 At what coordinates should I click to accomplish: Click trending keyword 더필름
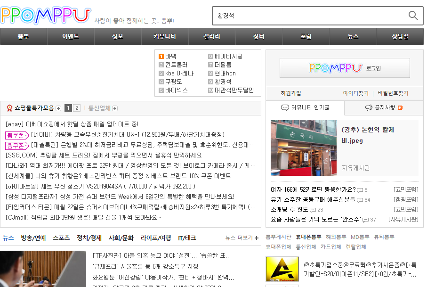(x=223, y=65)
